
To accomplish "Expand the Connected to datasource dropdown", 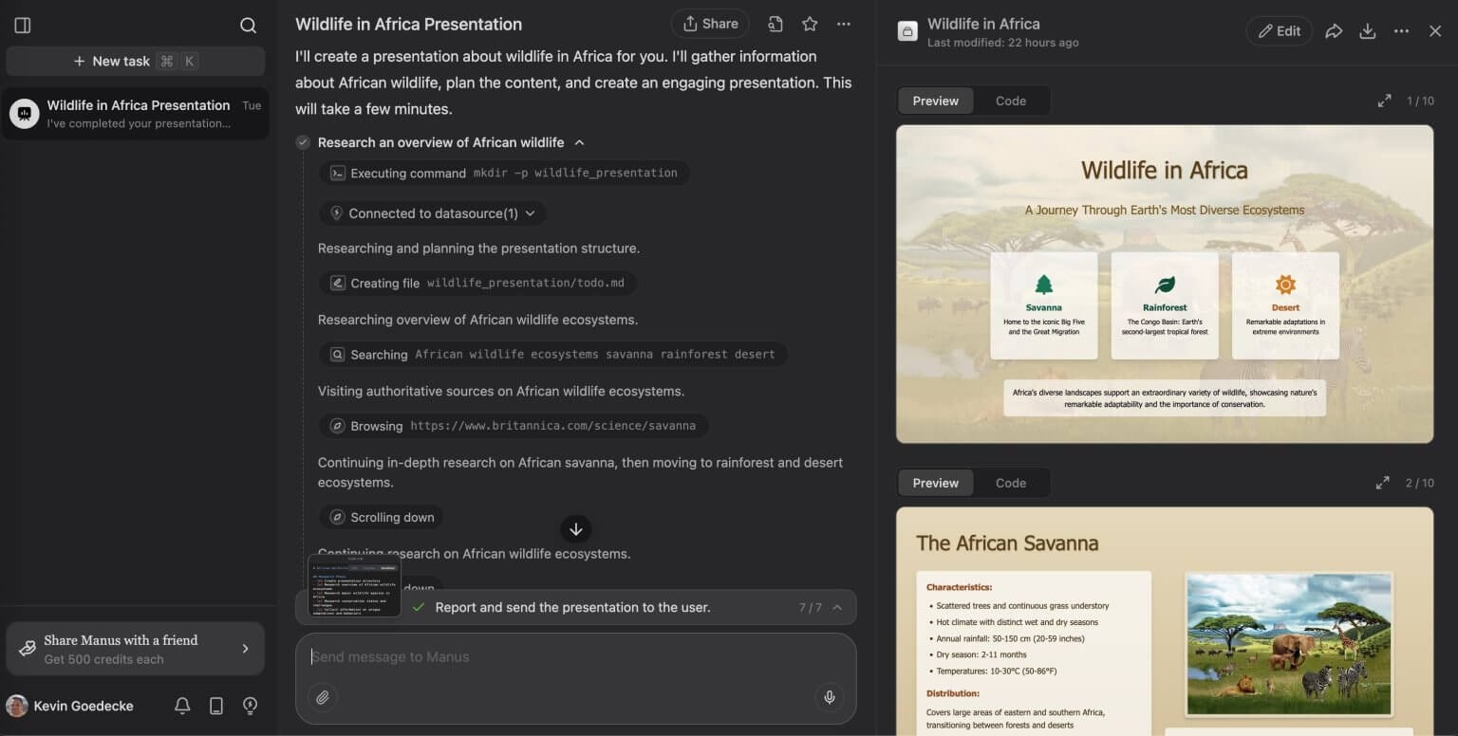I will (x=530, y=213).
